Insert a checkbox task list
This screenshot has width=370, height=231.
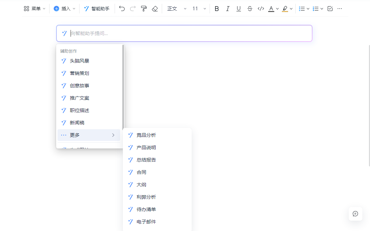tap(330, 9)
